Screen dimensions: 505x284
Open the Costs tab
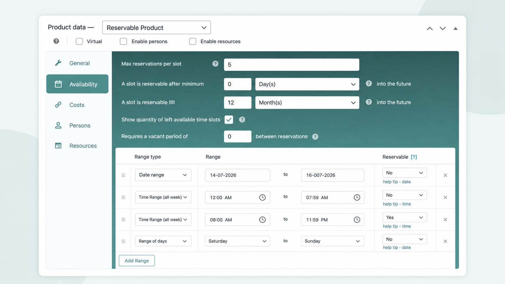[77, 105]
